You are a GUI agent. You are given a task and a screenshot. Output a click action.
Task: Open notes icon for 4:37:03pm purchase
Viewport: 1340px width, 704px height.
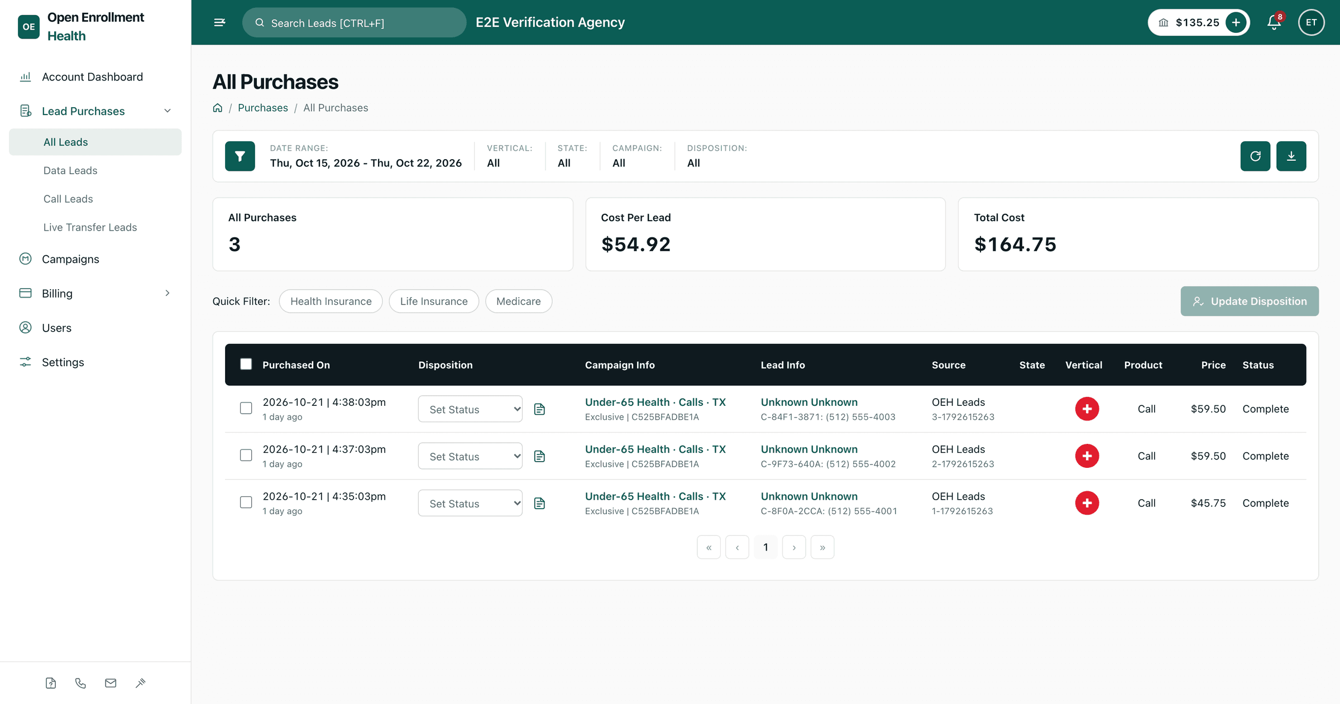pyautogui.click(x=539, y=456)
